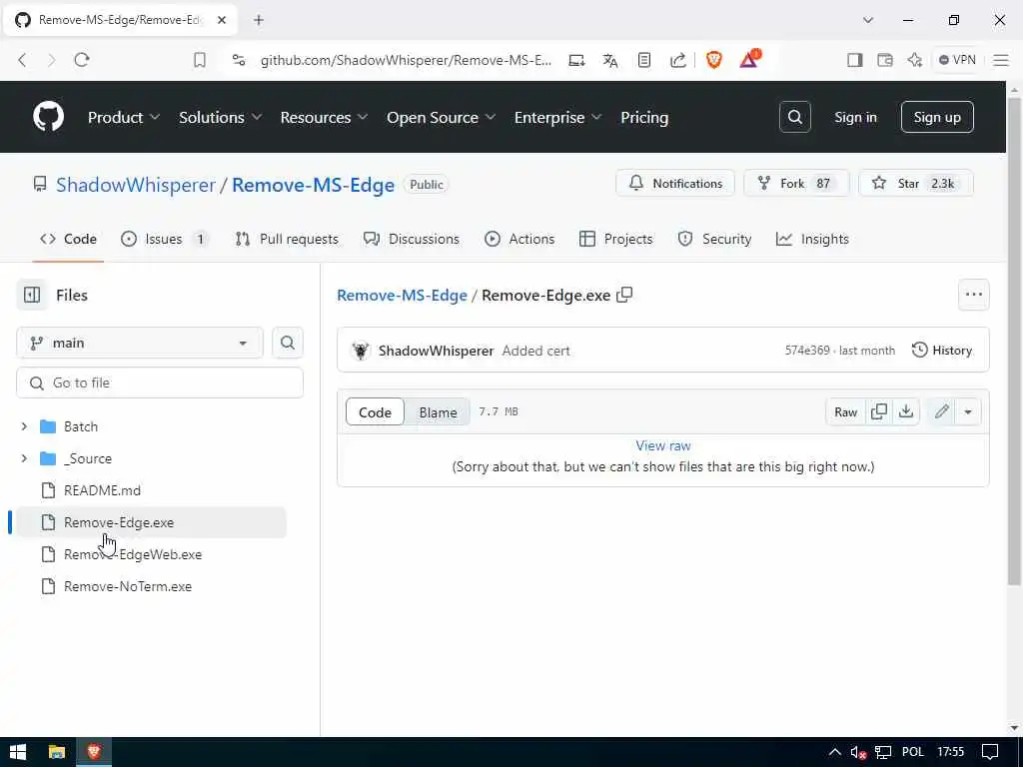
Task: Click the Sign up button
Action: point(937,118)
